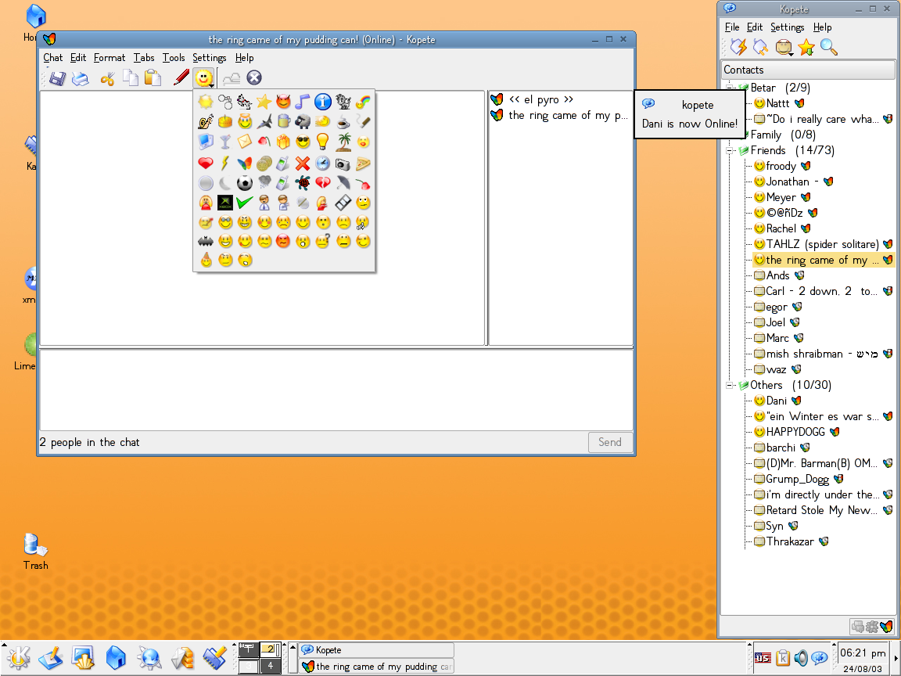The image size is (901, 676).
Task: Collapse the Friends group
Action: (x=730, y=150)
